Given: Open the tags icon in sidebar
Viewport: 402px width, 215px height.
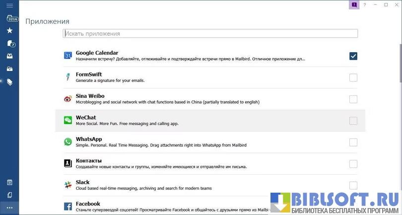Looking at the screenshot, I should tap(9, 82).
